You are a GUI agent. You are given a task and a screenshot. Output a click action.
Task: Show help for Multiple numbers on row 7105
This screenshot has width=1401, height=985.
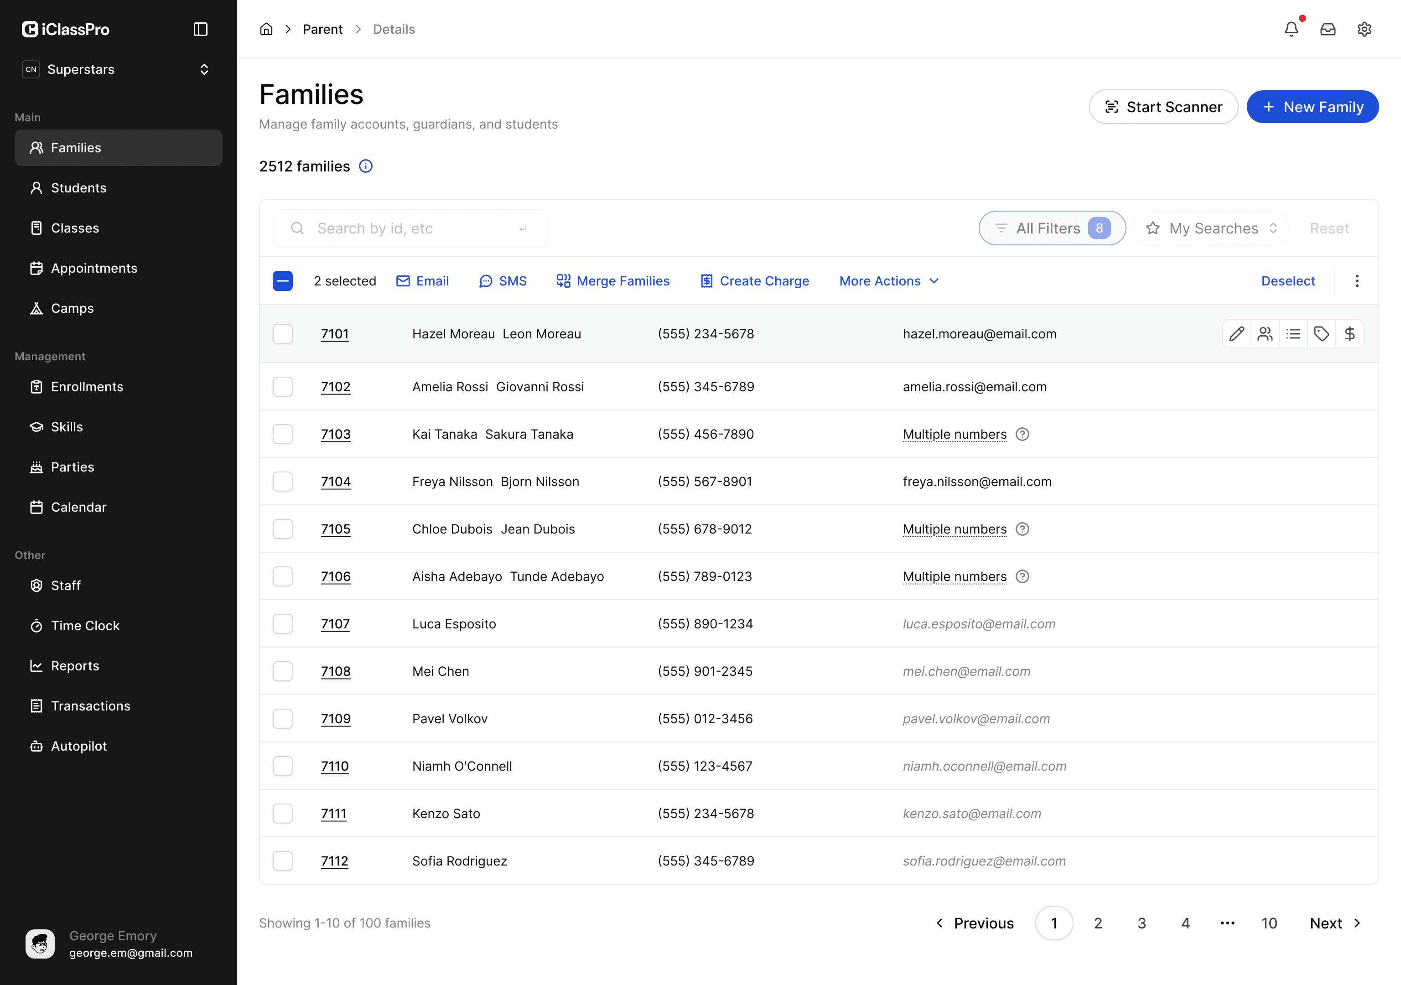[1022, 529]
